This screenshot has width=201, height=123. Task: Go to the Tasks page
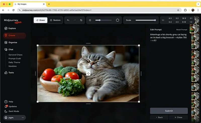pyautogui.click(x=11, y=72)
